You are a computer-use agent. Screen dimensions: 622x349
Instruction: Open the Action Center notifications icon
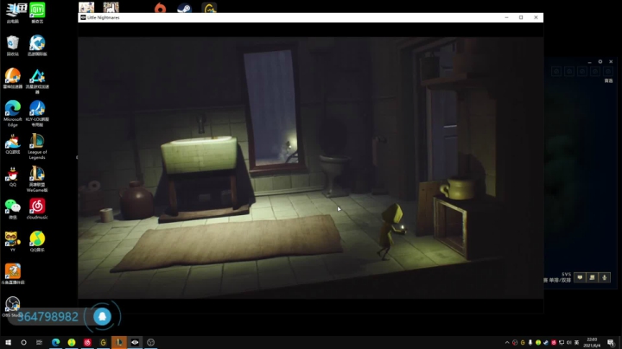pos(611,343)
